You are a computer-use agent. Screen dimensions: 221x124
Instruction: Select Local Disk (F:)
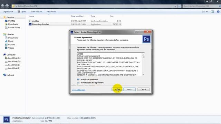click(x=14, y=68)
